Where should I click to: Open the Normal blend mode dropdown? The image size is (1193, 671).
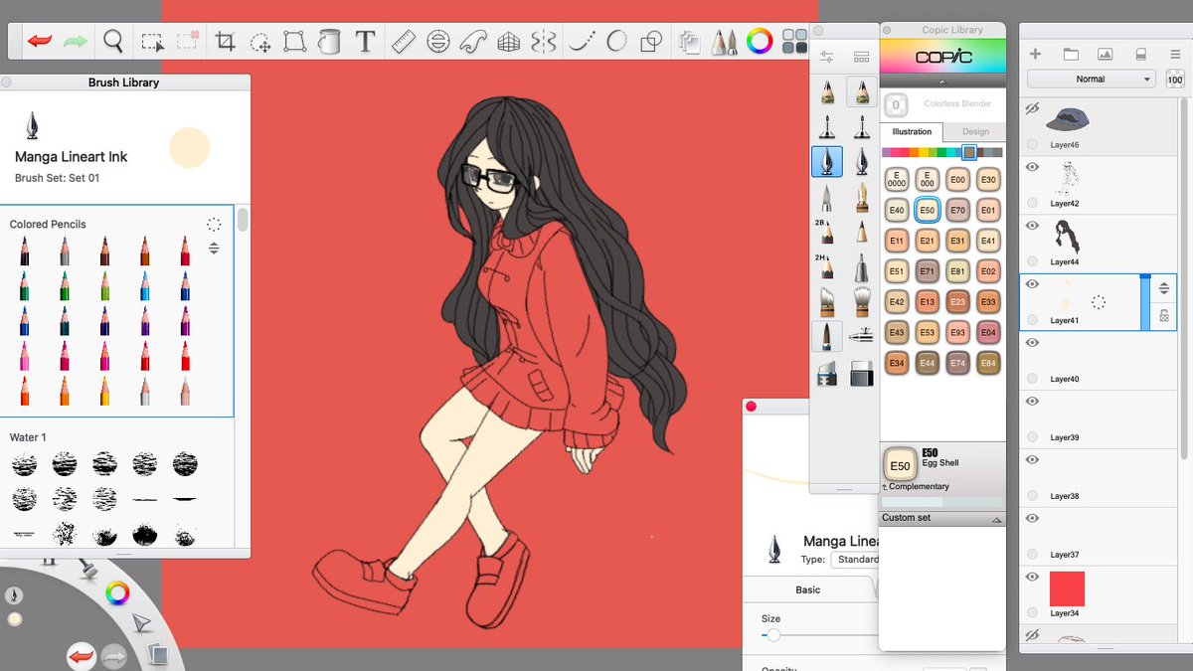[1091, 80]
